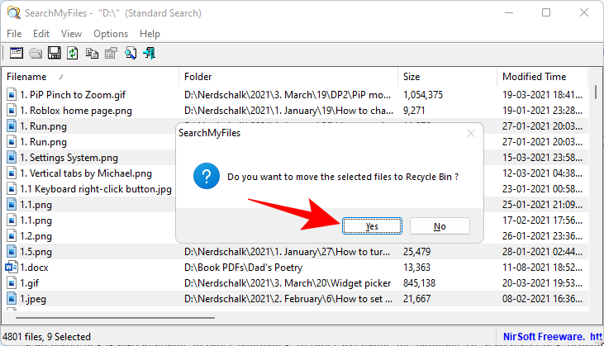604x346 pixels.
Task: Click the Search Options toolbar icon
Action: coord(16,53)
